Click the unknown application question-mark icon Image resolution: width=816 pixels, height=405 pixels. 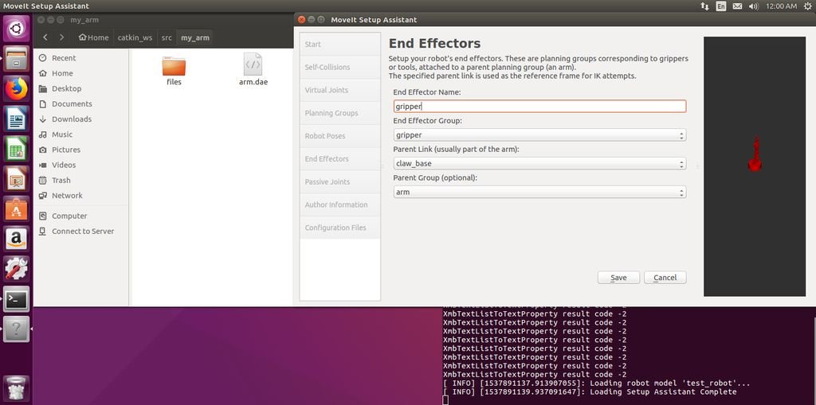(17, 329)
